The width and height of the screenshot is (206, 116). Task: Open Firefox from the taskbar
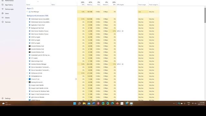coord(117,103)
